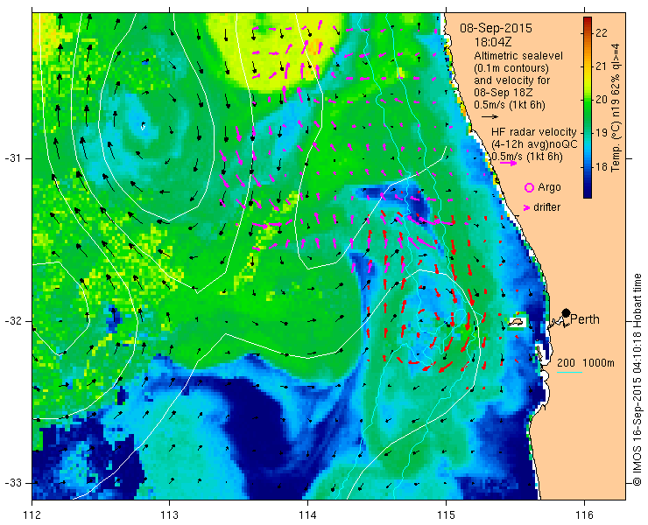Click the small island outline west of Perth
The height and width of the screenshot is (525, 648).
[517, 322]
